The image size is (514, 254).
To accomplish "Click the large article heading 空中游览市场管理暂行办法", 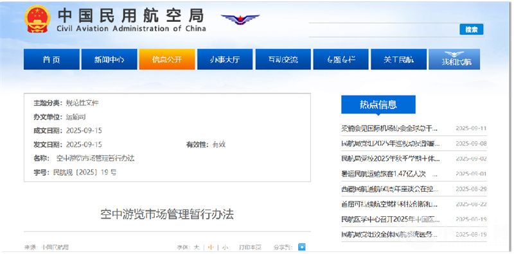I will 167,214.
